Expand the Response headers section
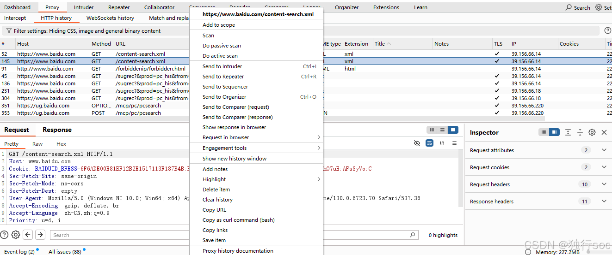This screenshot has height=255, width=612. pyautogui.click(x=604, y=201)
